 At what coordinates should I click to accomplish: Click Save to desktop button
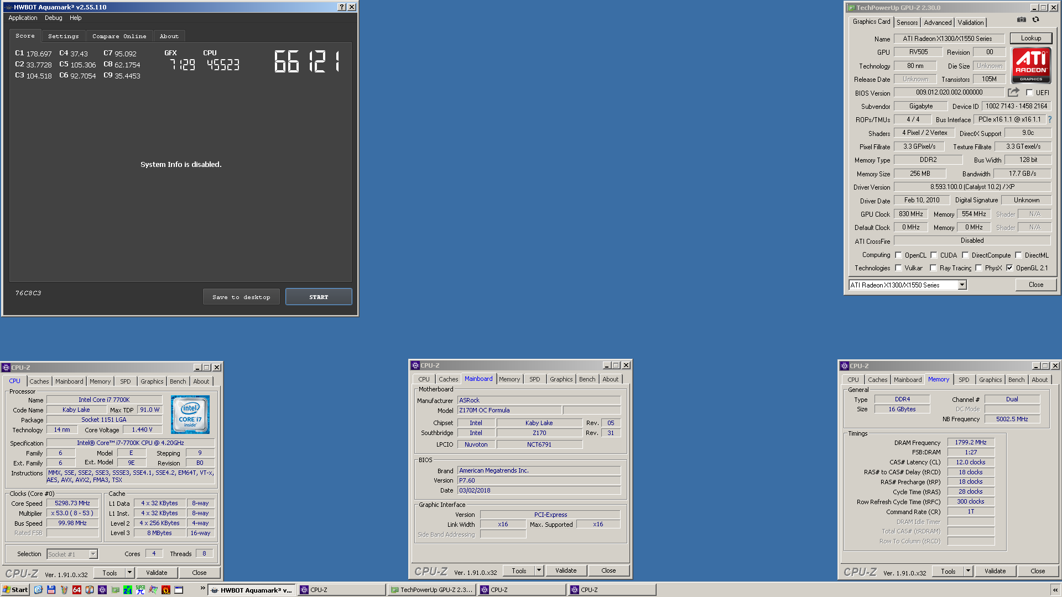click(x=241, y=297)
